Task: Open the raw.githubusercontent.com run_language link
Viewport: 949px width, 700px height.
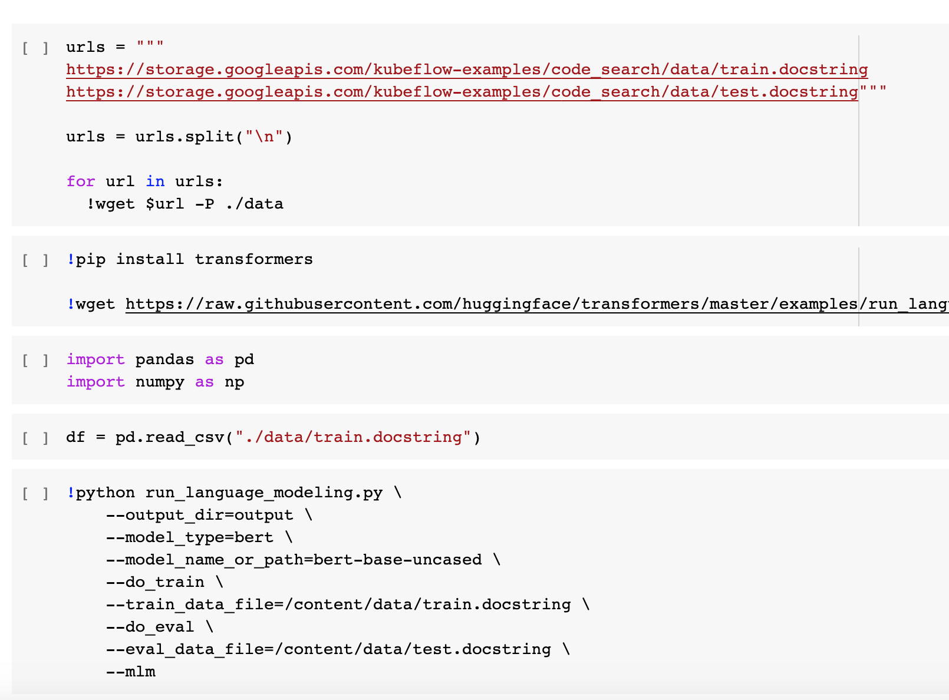Action: pos(537,304)
